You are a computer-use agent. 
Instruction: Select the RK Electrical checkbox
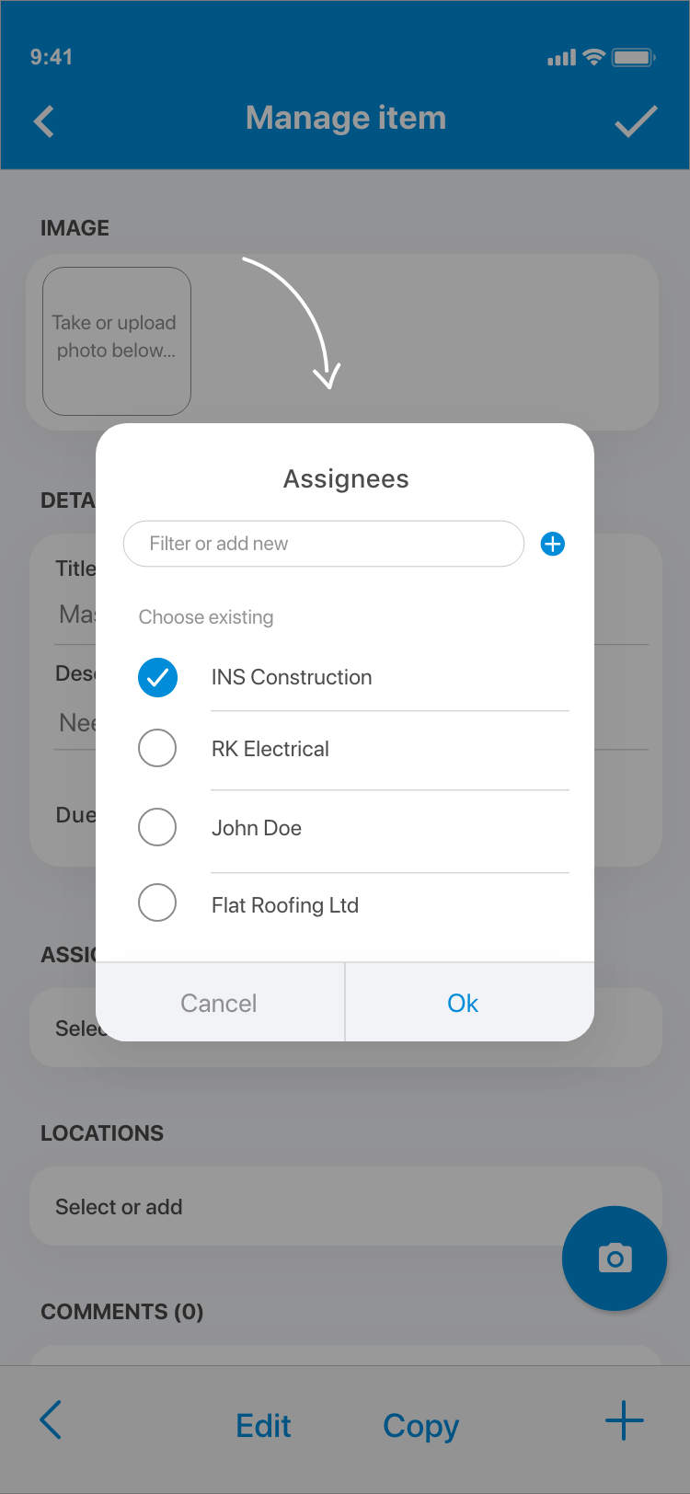[157, 748]
